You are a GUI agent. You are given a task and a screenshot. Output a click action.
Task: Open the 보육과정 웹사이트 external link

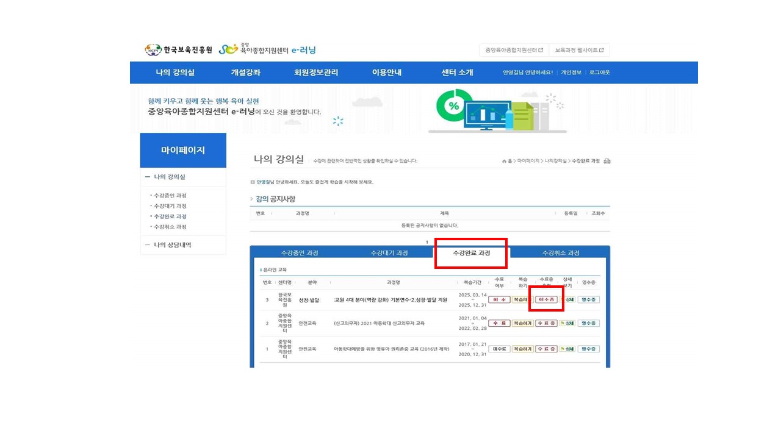(x=579, y=50)
